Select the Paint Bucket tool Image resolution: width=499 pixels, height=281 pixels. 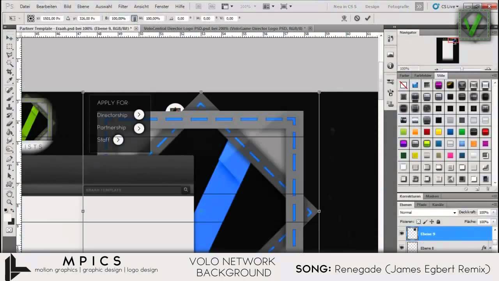coord(9,133)
